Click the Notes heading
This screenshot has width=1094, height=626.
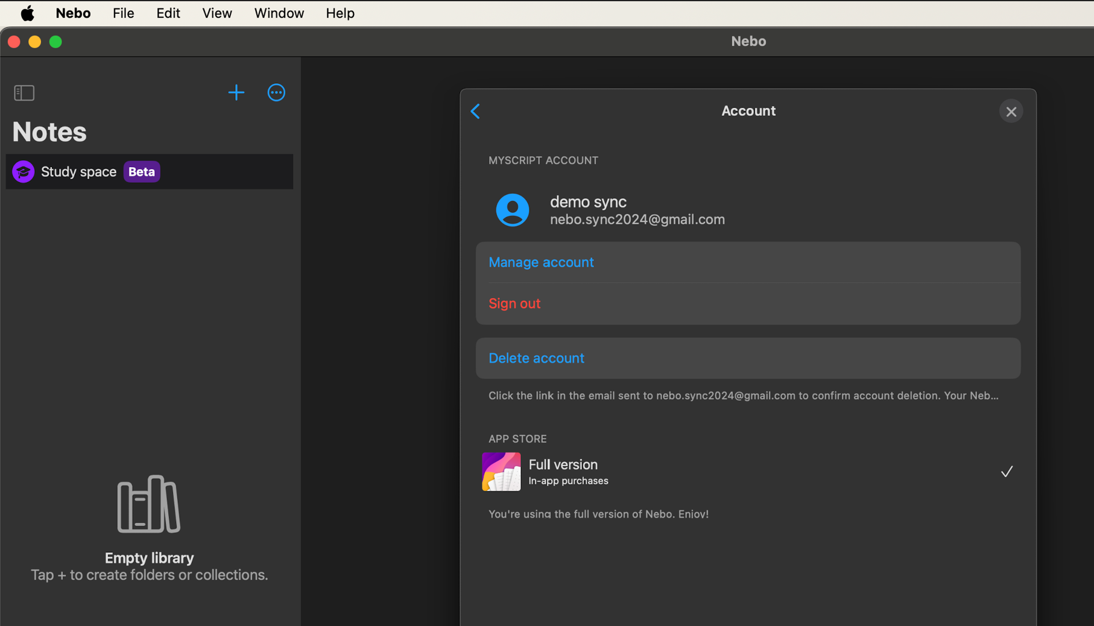pyautogui.click(x=49, y=132)
